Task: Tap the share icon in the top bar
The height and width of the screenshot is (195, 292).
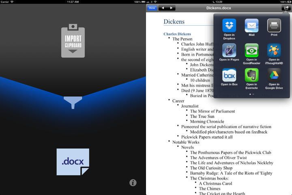Action: click(286, 8)
